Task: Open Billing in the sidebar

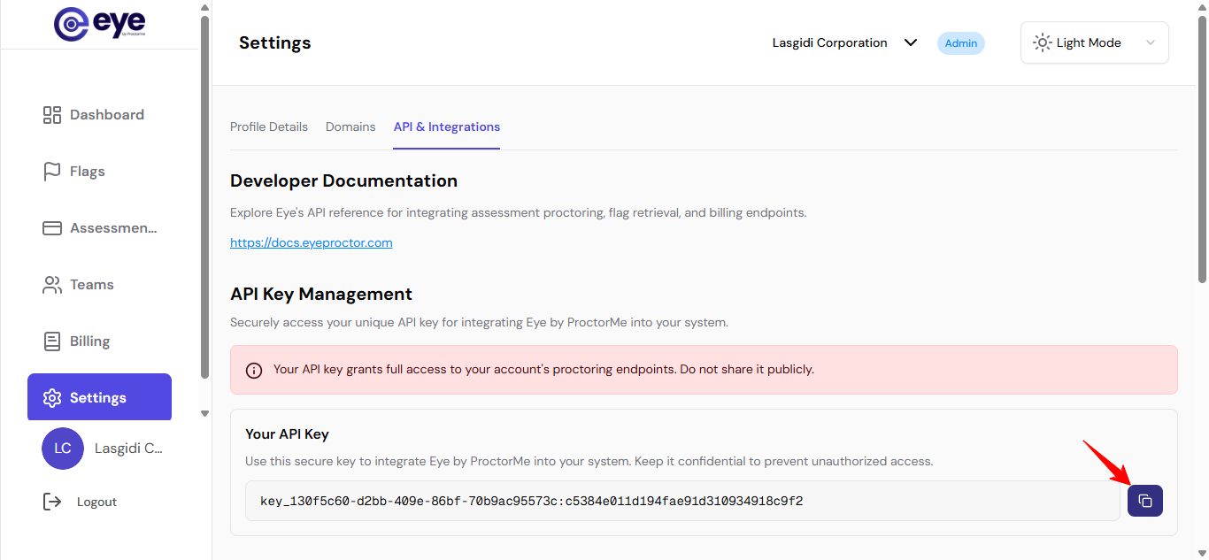Action: point(99,341)
